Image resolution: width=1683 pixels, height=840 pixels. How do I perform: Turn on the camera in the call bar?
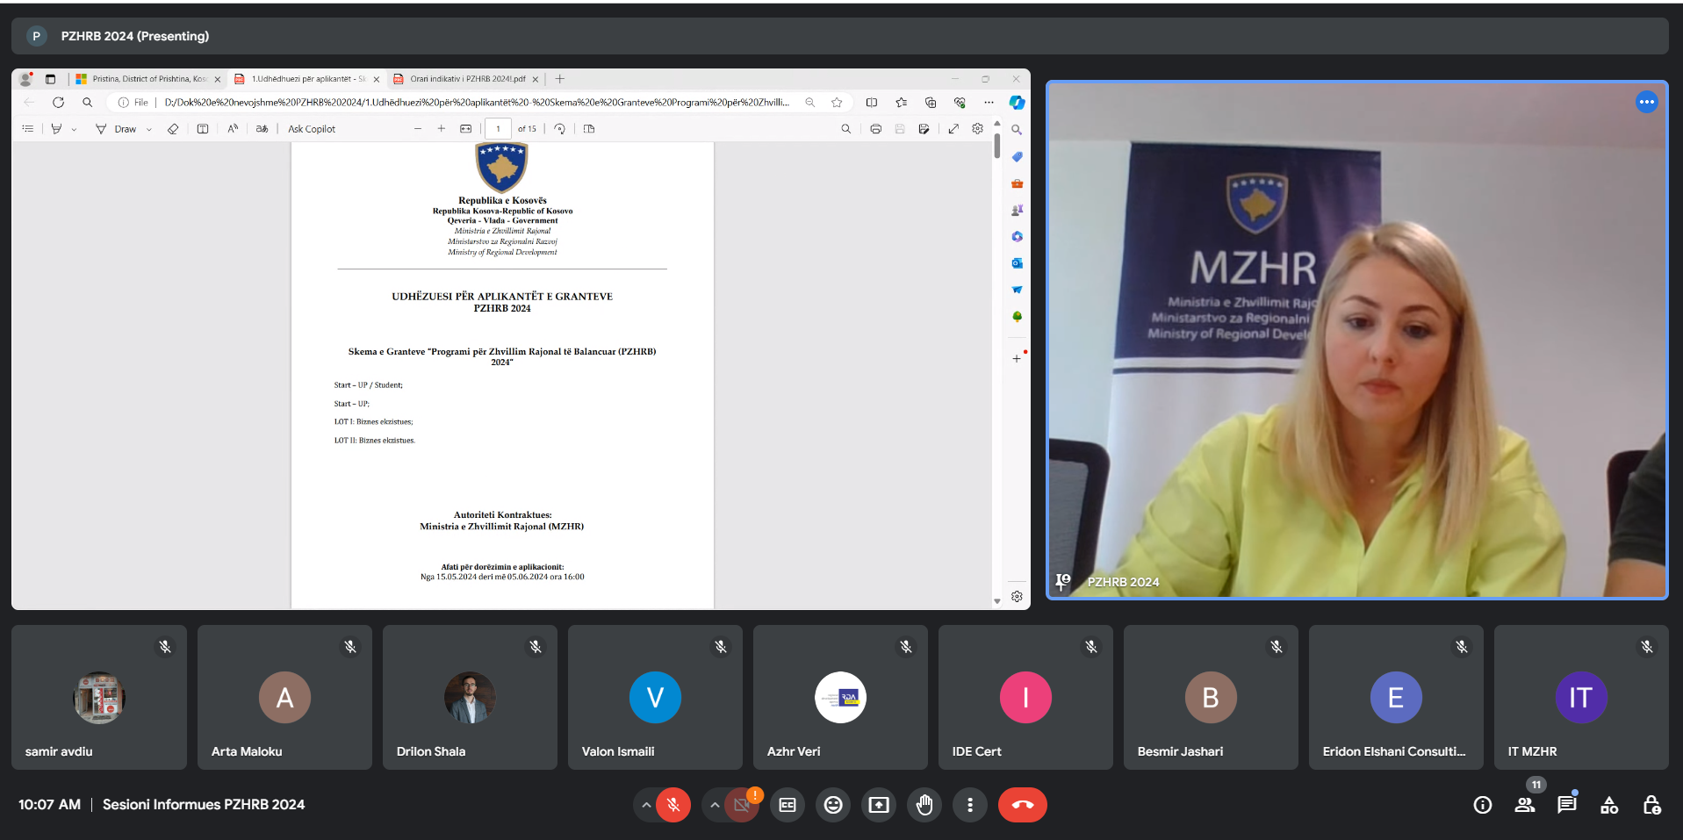click(x=742, y=805)
